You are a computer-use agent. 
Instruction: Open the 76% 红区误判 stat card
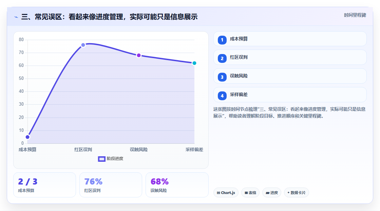[x=111, y=185]
